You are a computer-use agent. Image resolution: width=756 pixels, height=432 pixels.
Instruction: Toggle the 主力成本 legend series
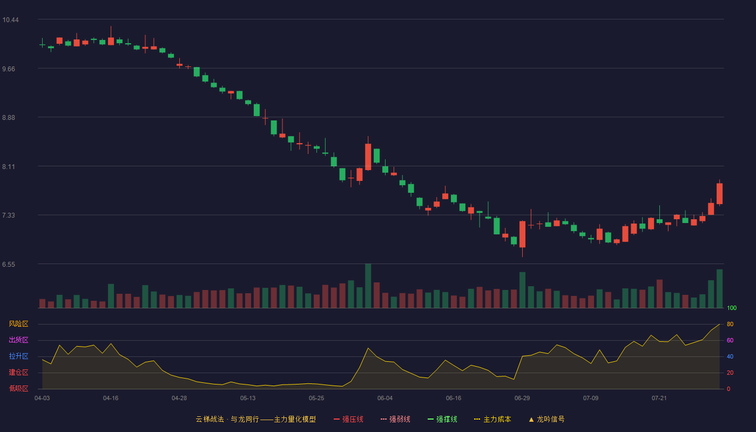coord(492,419)
